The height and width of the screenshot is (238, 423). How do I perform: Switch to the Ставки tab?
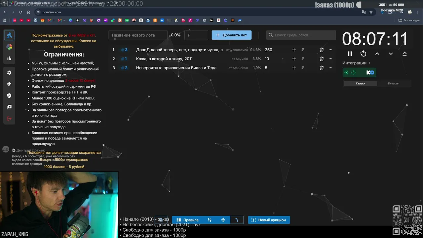(361, 84)
